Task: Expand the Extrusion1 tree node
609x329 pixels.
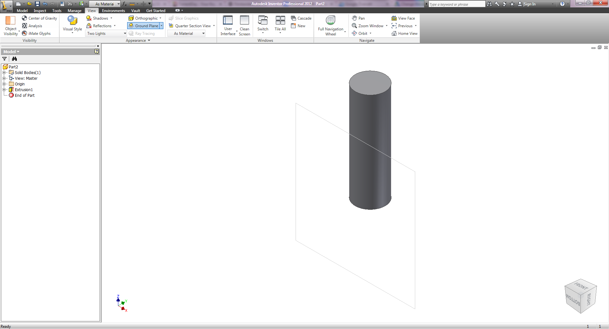Action: pos(4,90)
